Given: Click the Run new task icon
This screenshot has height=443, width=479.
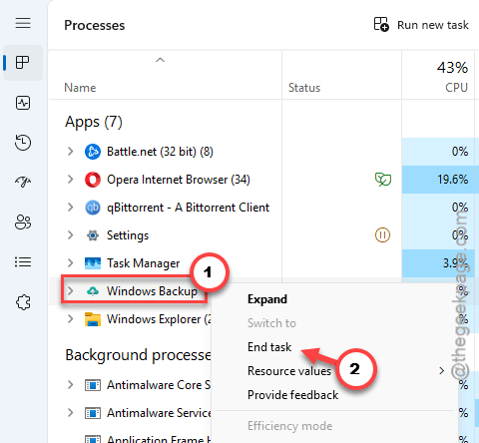Looking at the screenshot, I should [381, 24].
